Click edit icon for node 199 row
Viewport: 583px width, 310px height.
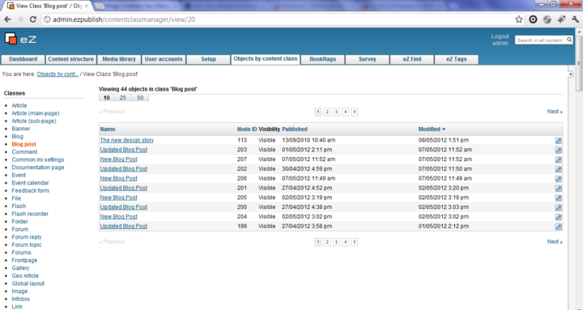[558, 227]
